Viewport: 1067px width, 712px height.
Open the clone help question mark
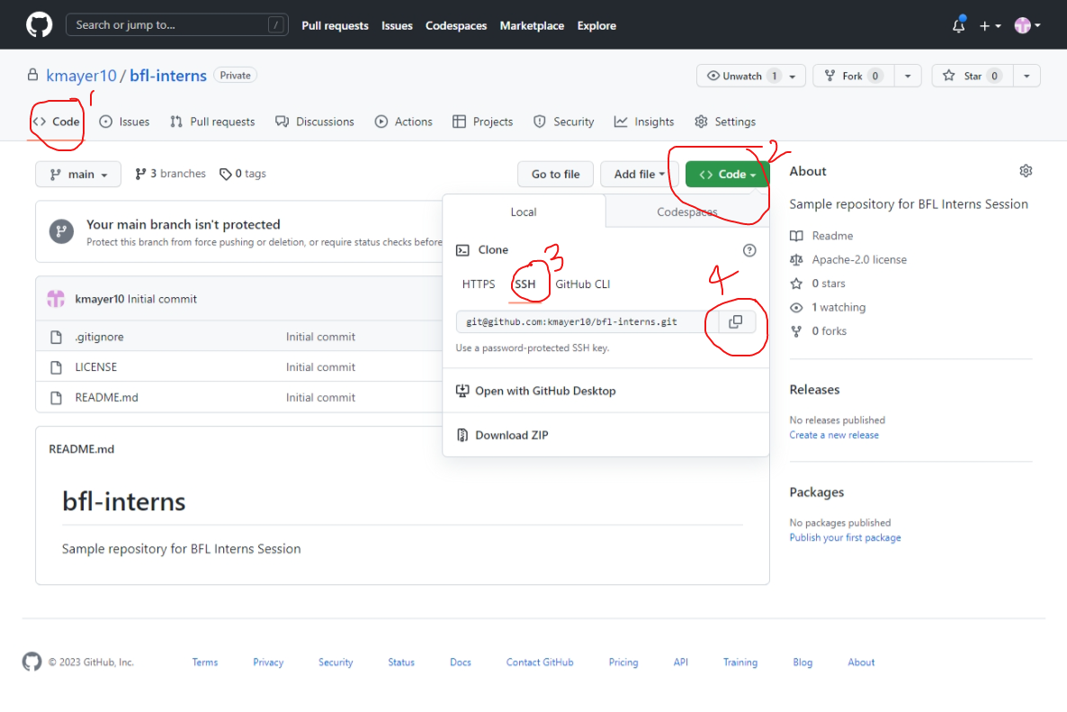[749, 250]
